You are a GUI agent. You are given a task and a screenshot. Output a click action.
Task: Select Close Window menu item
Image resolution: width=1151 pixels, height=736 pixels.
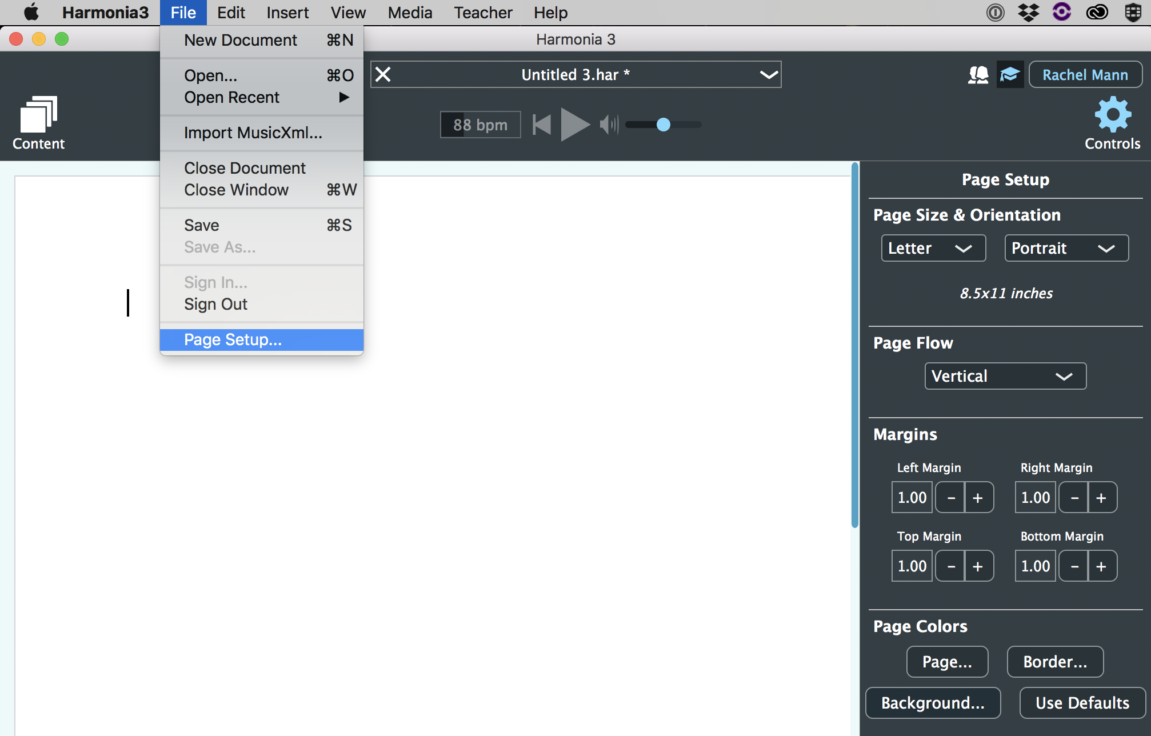point(262,190)
